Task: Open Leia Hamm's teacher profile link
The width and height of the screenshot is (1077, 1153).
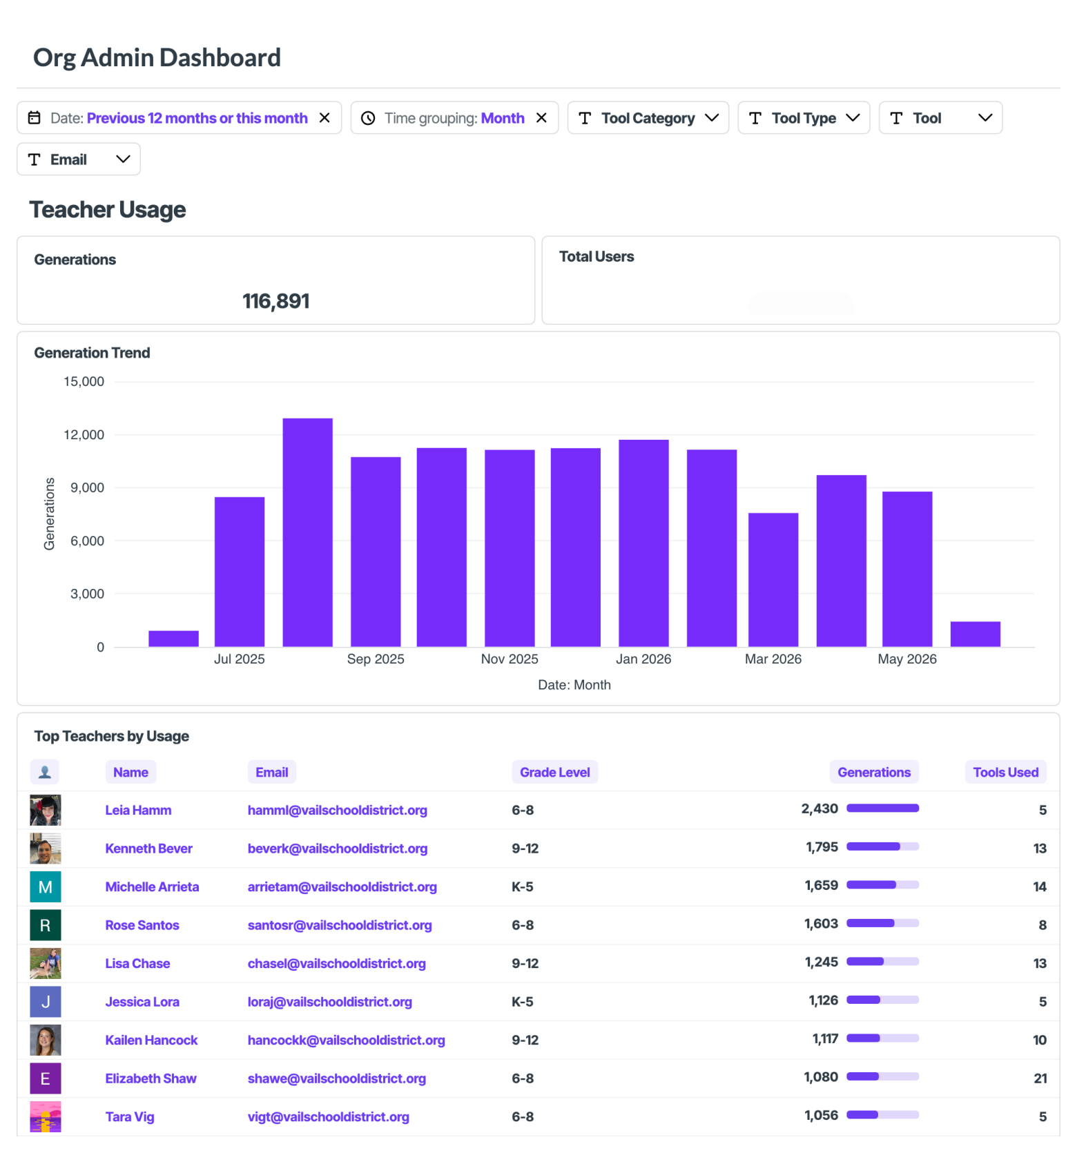Action: (138, 810)
